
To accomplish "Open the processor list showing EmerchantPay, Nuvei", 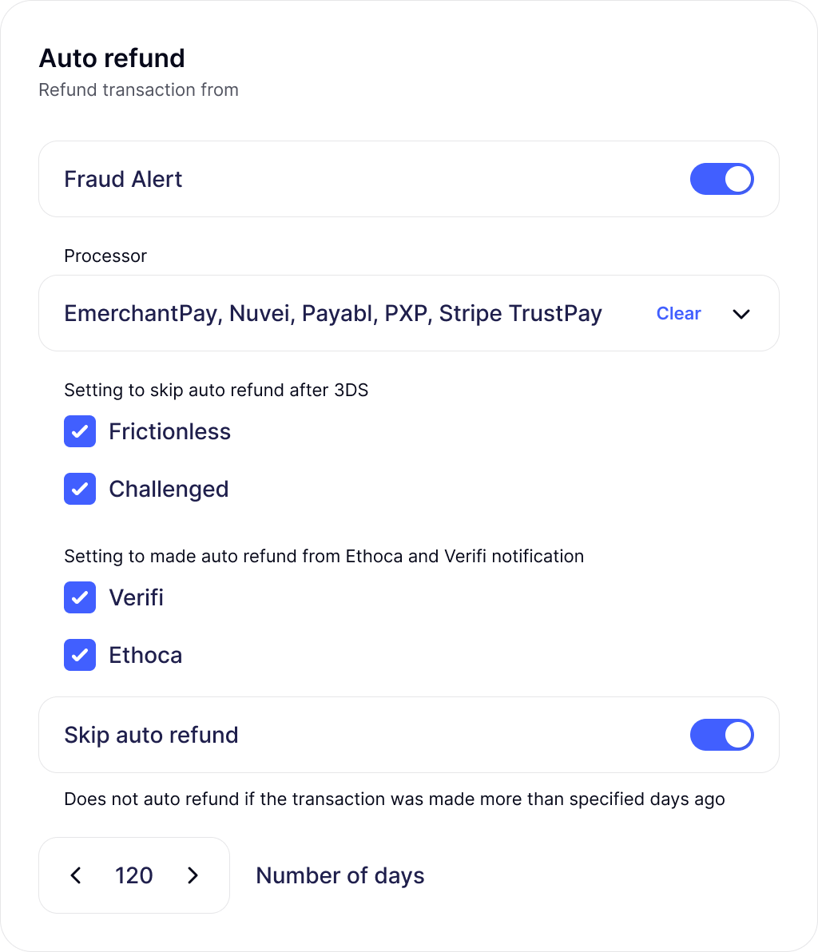I will [332, 313].
